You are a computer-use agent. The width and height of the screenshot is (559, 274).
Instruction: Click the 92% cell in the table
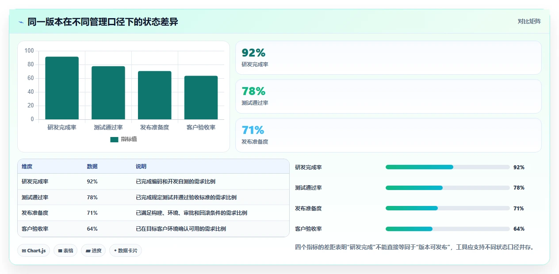click(92, 182)
